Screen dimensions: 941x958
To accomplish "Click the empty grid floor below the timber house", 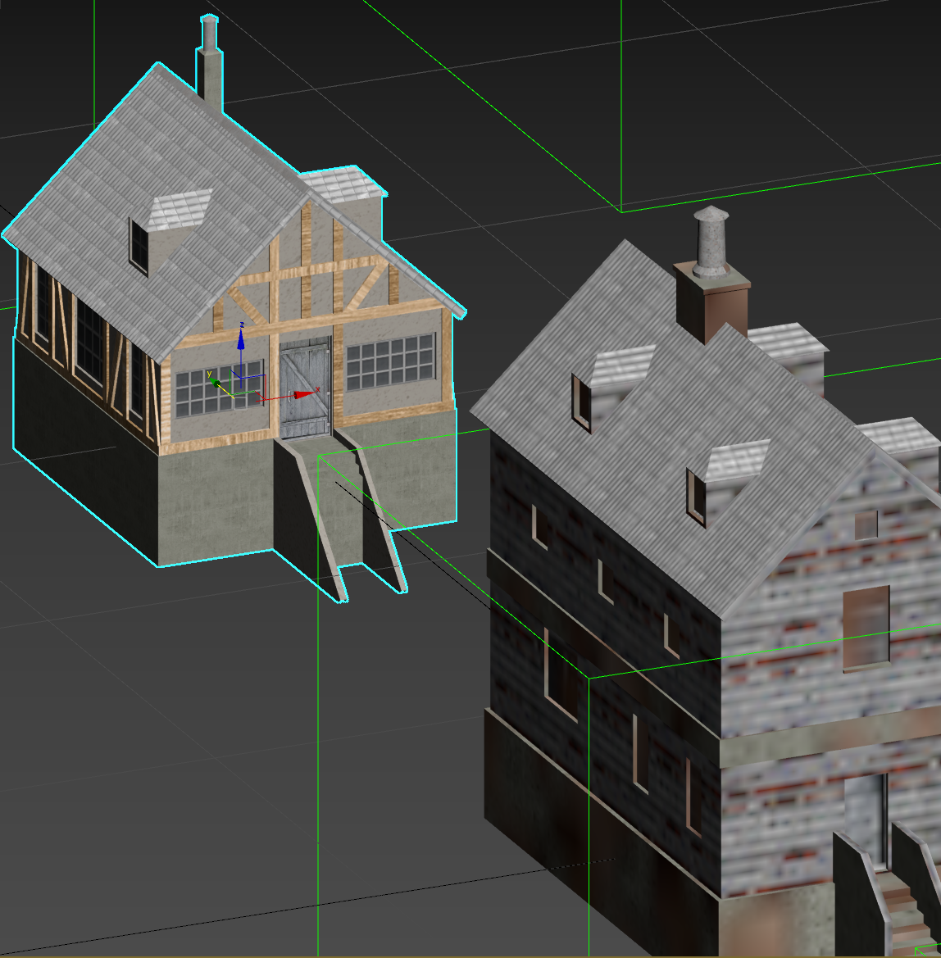I will pos(164,738).
